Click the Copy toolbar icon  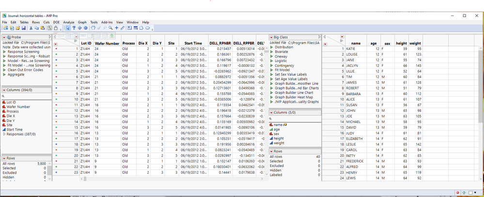[37, 28]
